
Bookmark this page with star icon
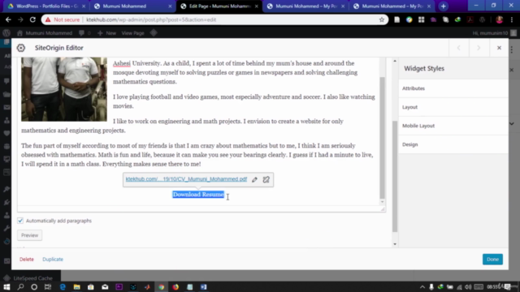(382, 19)
